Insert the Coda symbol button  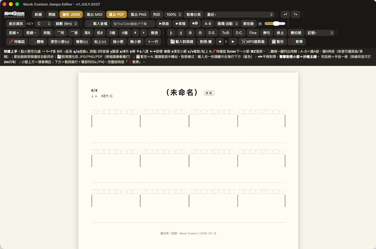coord(200,33)
